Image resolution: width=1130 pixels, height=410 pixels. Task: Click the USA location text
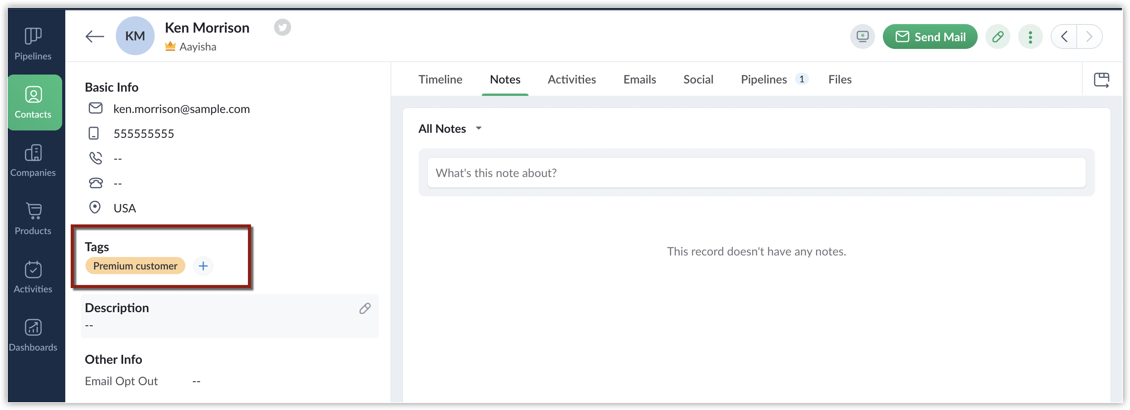coord(125,208)
